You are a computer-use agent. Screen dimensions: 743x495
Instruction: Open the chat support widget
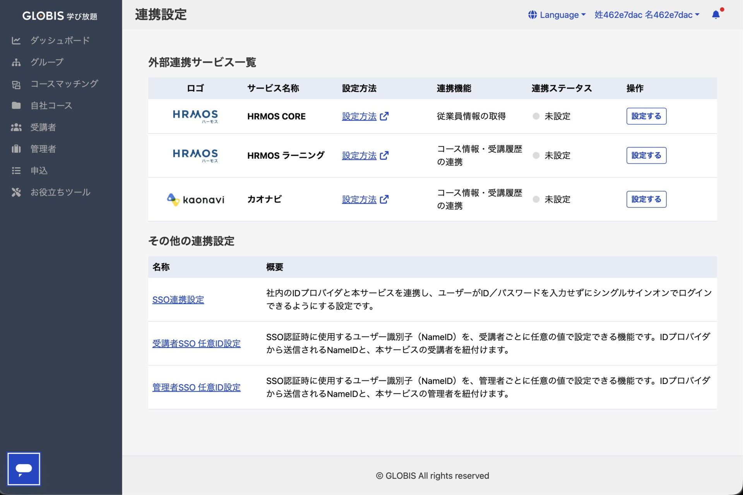pyautogui.click(x=24, y=469)
